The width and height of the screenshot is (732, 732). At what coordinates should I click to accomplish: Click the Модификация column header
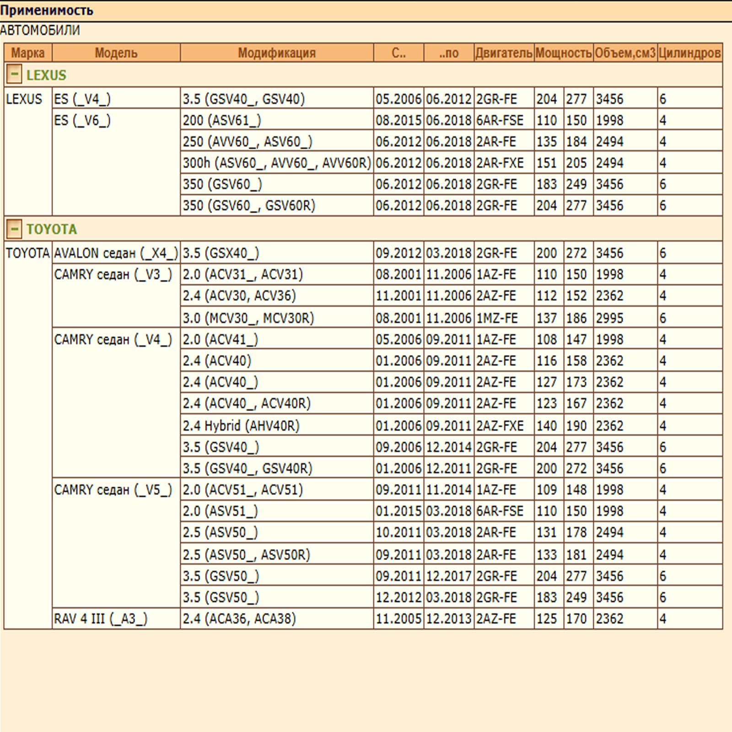[276, 53]
